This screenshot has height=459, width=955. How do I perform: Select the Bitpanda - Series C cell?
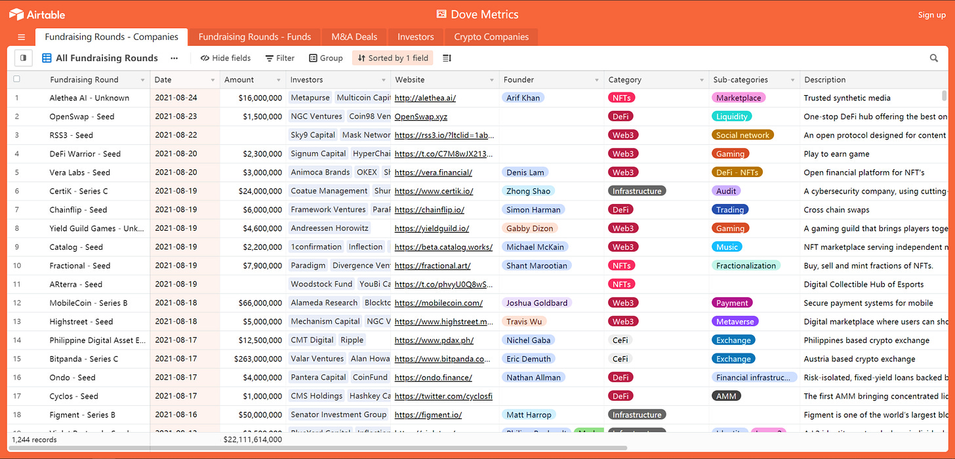pos(84,359)
